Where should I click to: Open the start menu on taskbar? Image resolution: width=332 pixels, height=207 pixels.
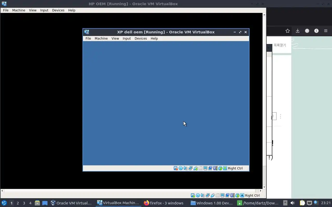4,203
